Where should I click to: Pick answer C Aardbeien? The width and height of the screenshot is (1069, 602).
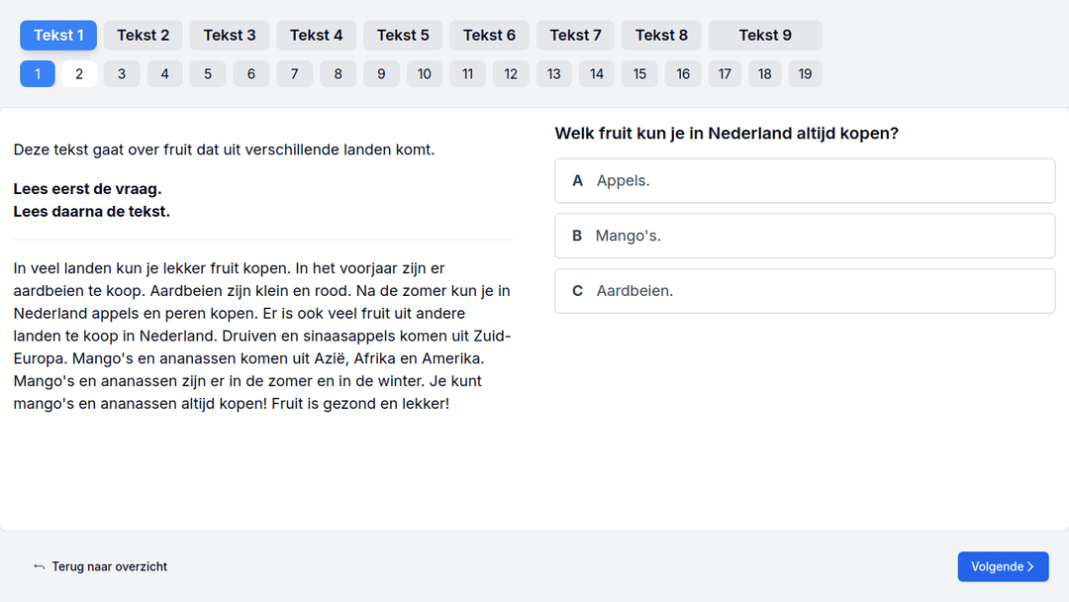click(x=805, y=291)
